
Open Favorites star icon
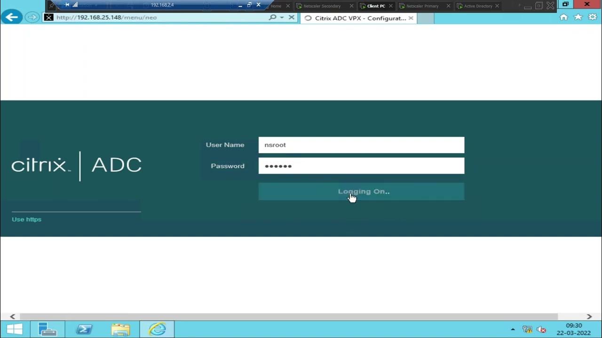click(578, 17)
